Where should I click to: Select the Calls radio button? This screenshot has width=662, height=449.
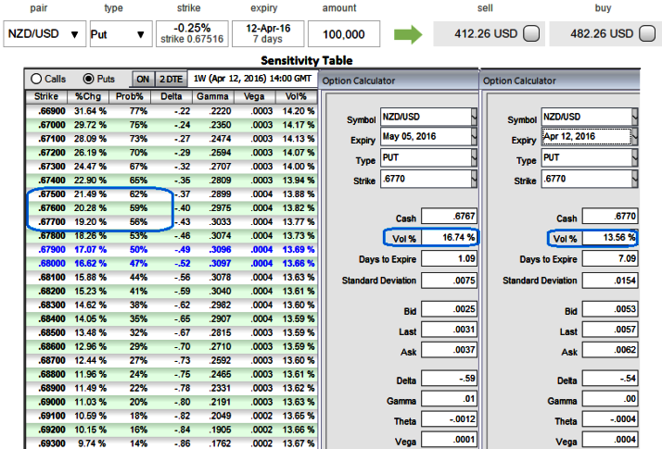pos(37,79)
